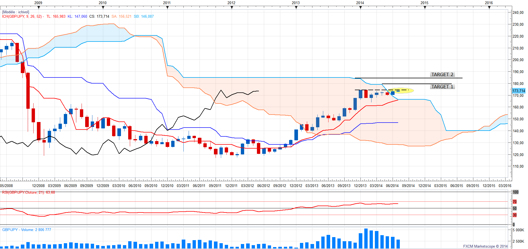The height and width of the screenshot is (249, 528).
Task: Open the RSI(GBP/JPY.Cloture, 21) indicator label
Action: [29, 192]
